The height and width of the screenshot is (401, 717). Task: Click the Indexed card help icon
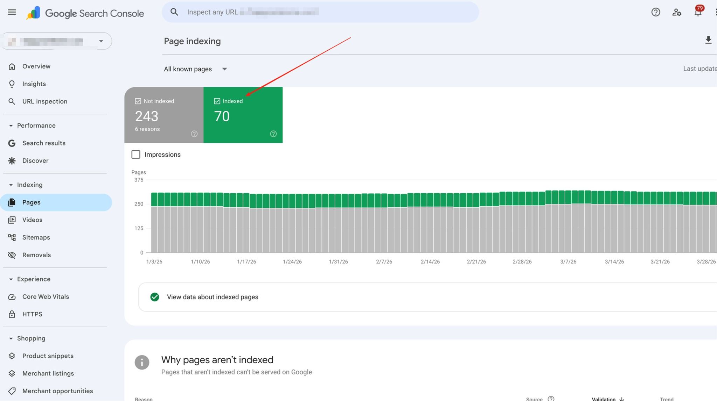[x=273, y=134]
